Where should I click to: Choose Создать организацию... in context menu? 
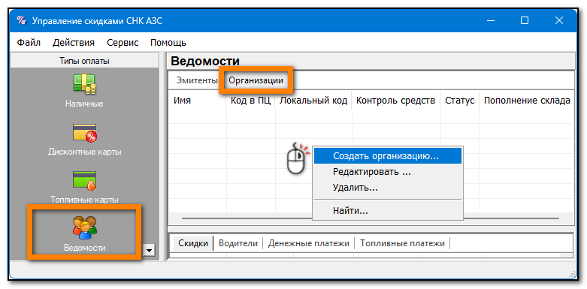pyautogui.click(x=388, y=156)
